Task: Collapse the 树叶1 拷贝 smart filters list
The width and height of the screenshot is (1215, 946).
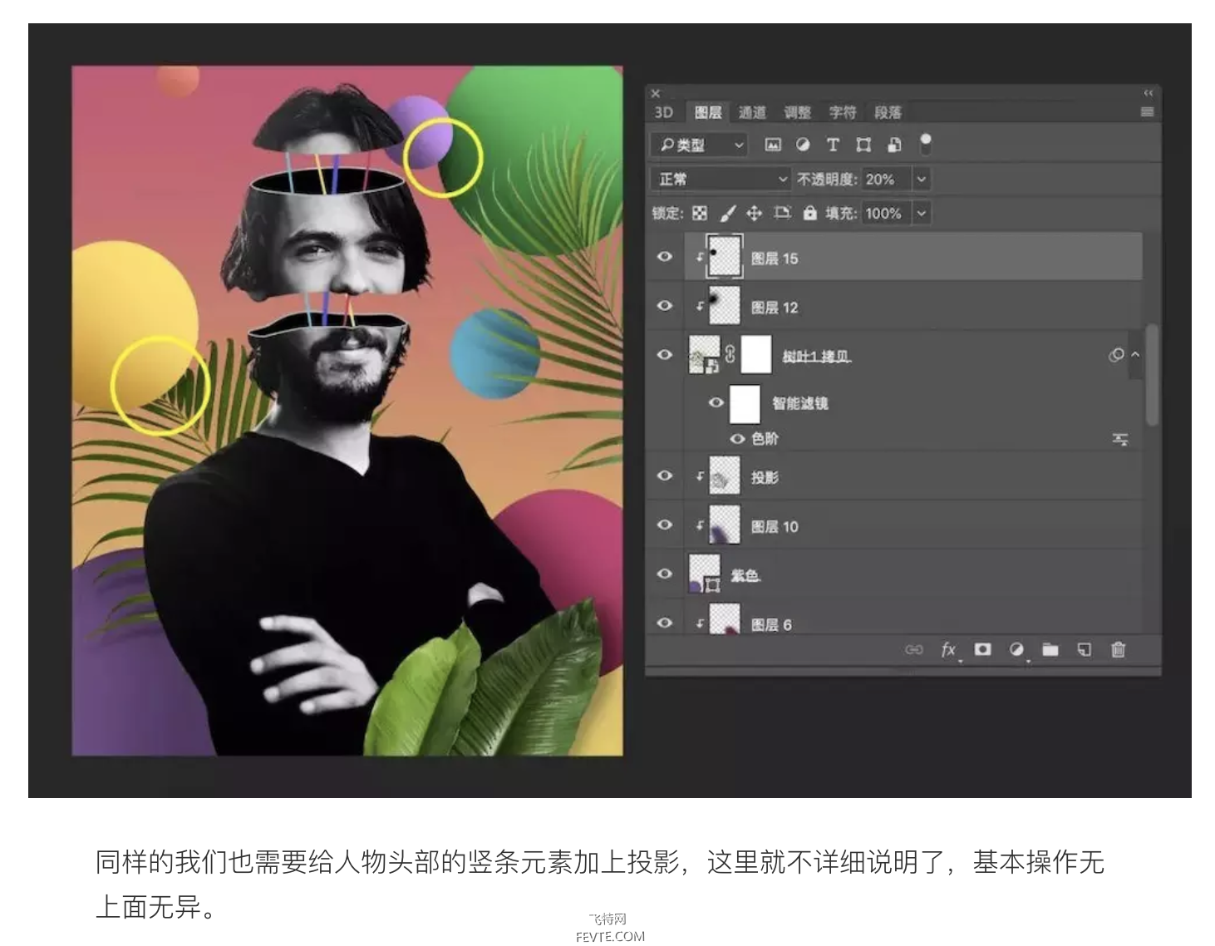Action: pos(1135,355)
